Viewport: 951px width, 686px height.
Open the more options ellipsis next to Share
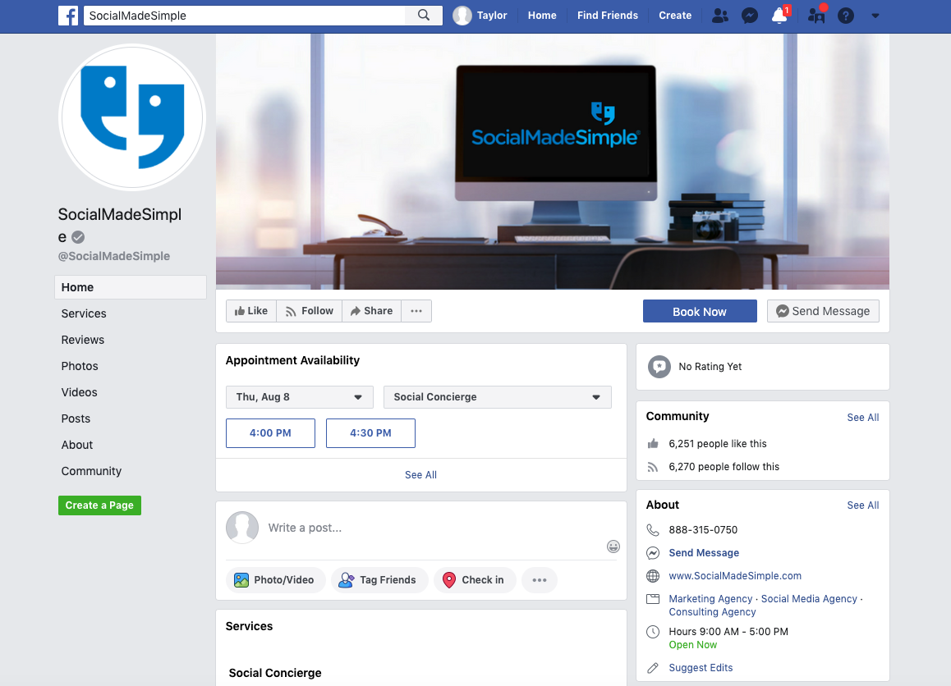(416, 311)
